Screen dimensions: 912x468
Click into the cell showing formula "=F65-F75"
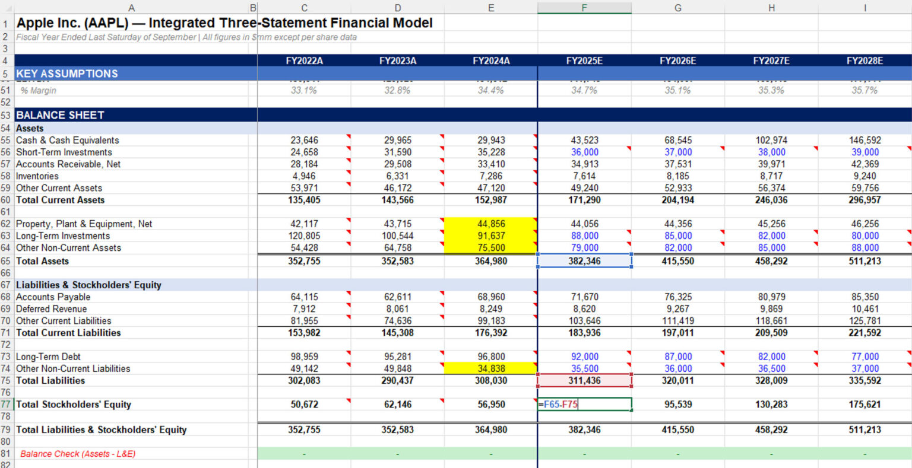point(584,405)
